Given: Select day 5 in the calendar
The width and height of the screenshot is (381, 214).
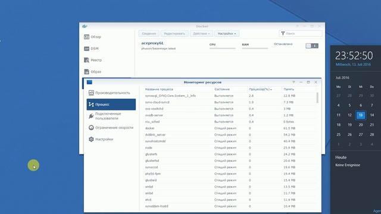Looking at the screenshot, I should [349, 106].
